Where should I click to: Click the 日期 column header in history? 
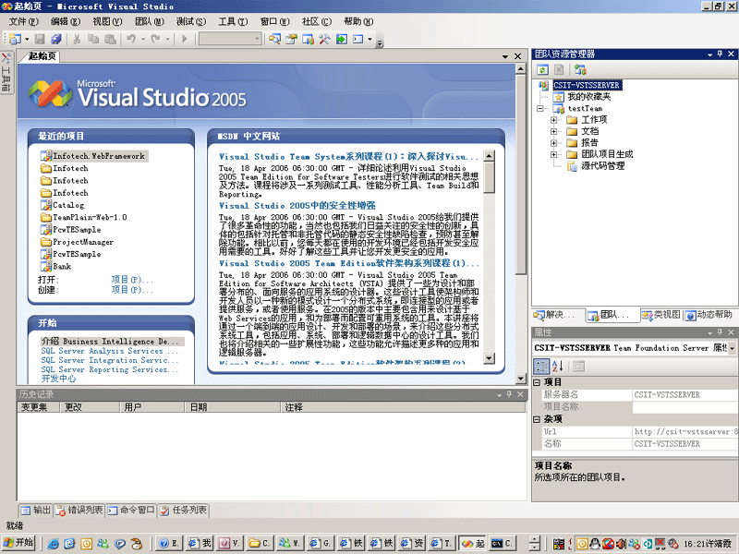232,407
